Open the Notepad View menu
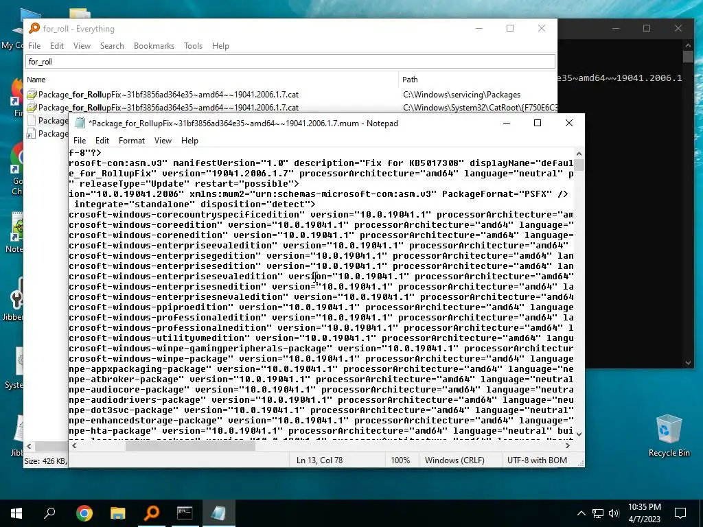The image size is (703, 527). click(163, 140)
